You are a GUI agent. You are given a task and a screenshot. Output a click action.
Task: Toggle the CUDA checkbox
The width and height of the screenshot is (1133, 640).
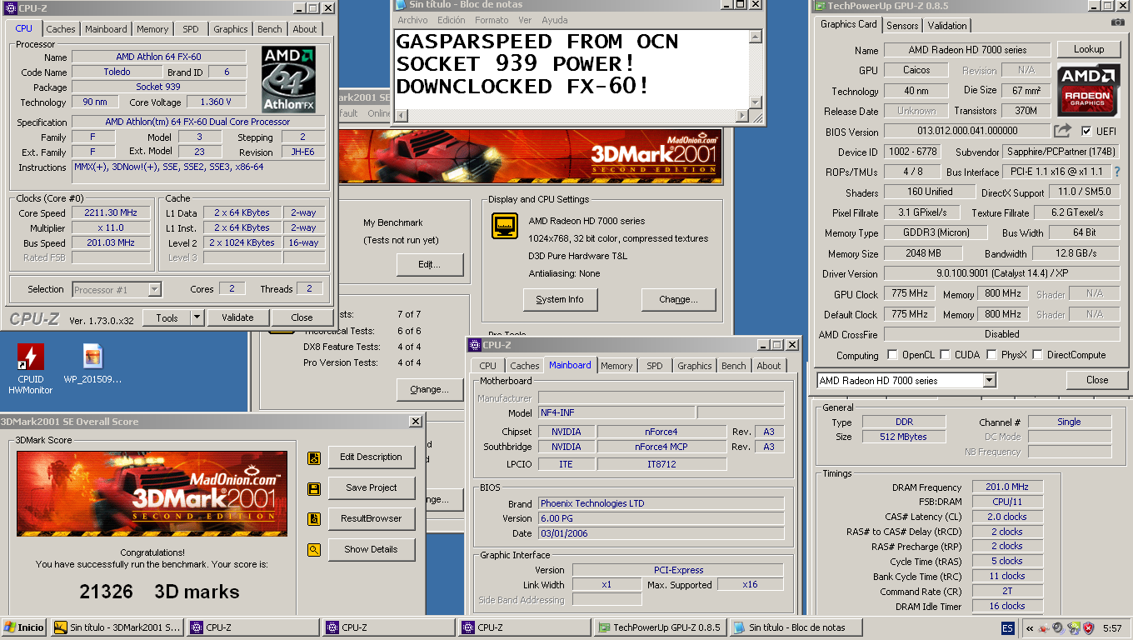[945, 355]
